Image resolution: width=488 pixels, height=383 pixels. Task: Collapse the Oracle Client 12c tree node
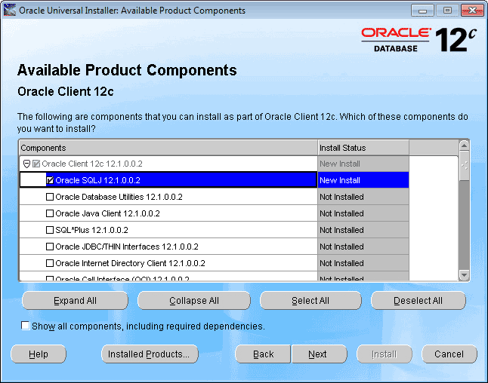[26, 164]
